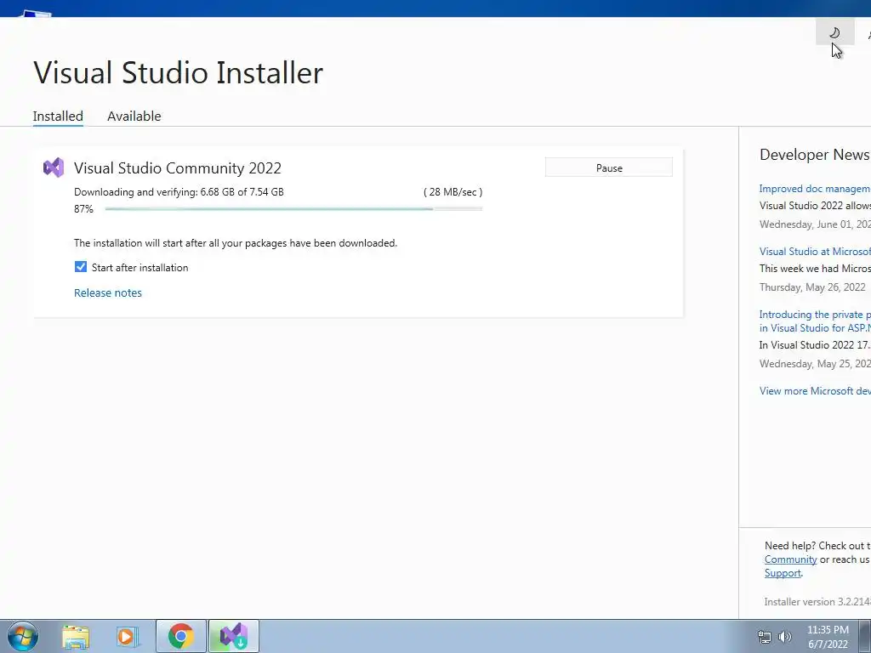871x653 pixels.
Task: Click the Visual Studio Installer heading
Action: 178,73
